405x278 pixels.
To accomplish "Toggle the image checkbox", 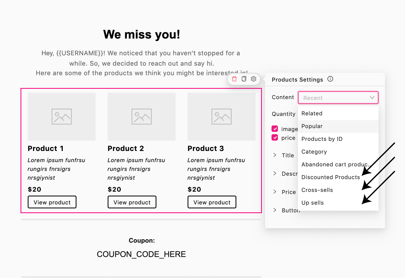I will pyautogui.click(x=275, y=129).
